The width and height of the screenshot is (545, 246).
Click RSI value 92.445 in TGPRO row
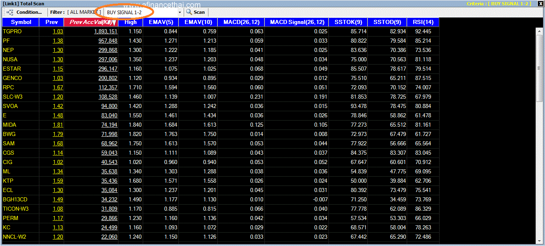(x=423, y=31)
